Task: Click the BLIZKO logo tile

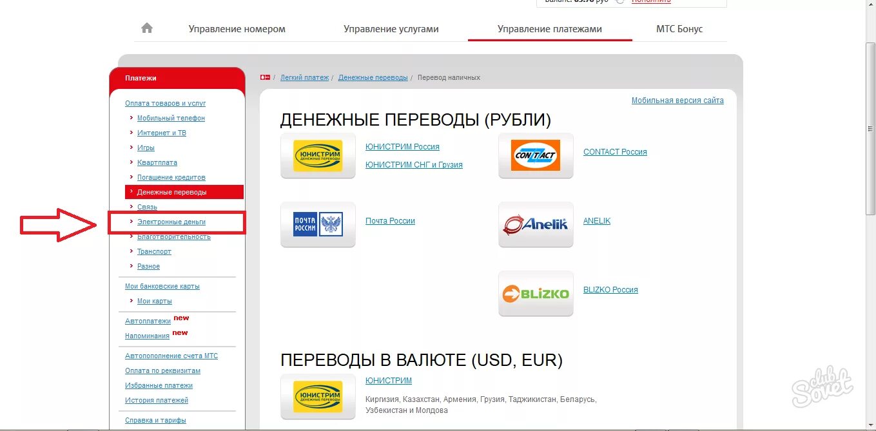Action: click(536, 294)
